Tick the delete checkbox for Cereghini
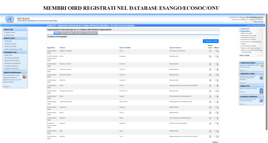 (x=215, y=80)
